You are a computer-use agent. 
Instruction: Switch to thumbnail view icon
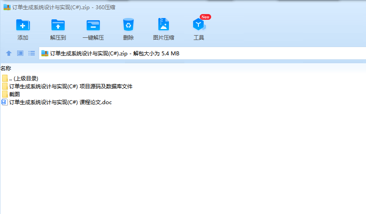tap(20, 53)
